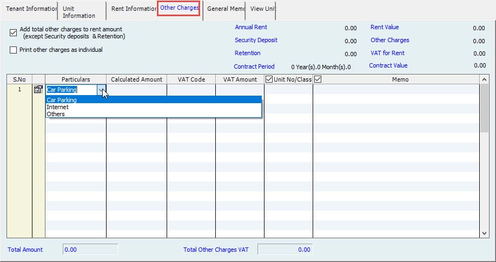Switch to the View Unit tab
Screen dimensions: 496x262
263,9
